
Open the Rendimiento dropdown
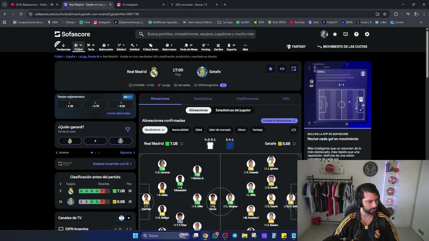click(155, 130)
